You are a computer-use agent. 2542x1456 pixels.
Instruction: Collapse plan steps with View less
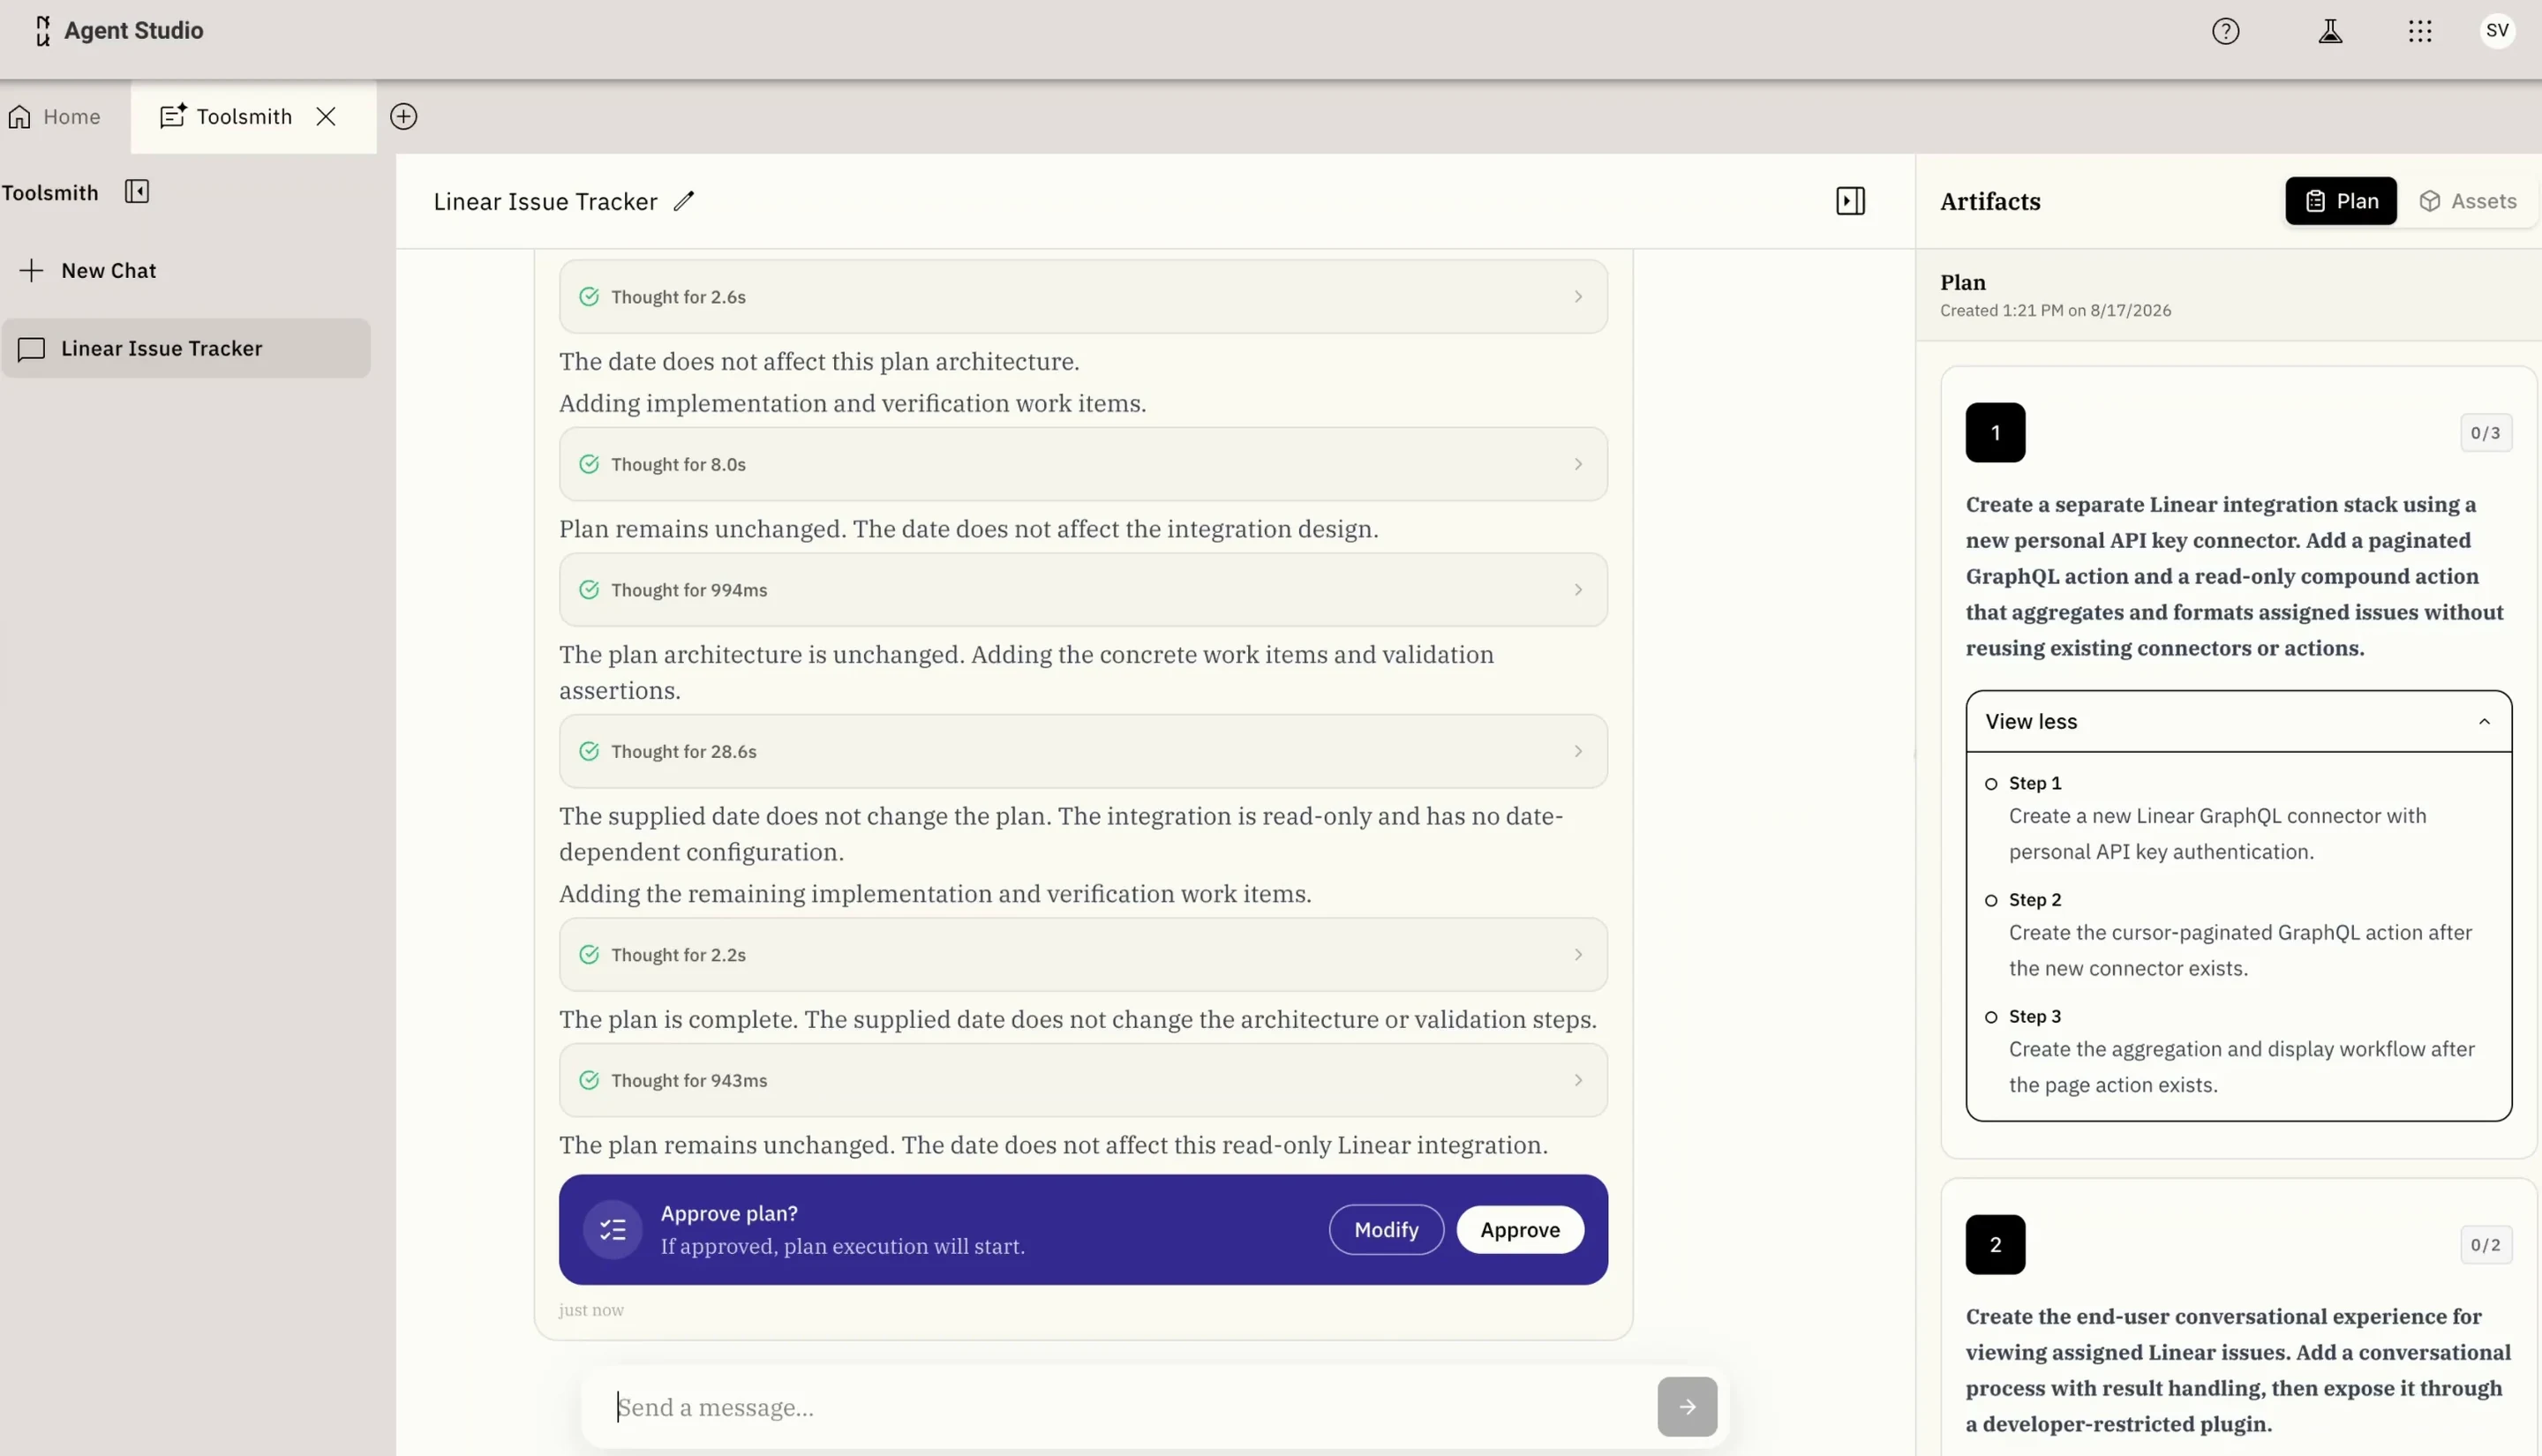point(2238,722)
